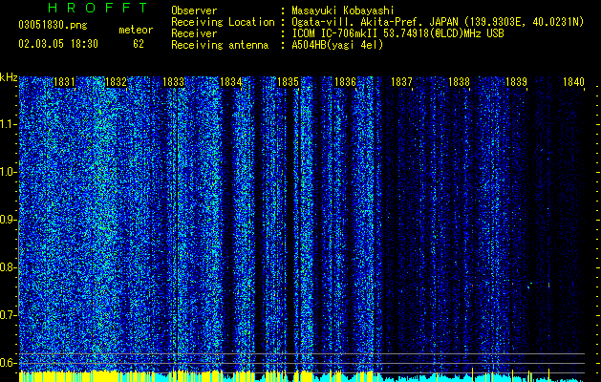Click the 1832 time marker
Screen dimensions: 601x382
(x=116, y=81)
